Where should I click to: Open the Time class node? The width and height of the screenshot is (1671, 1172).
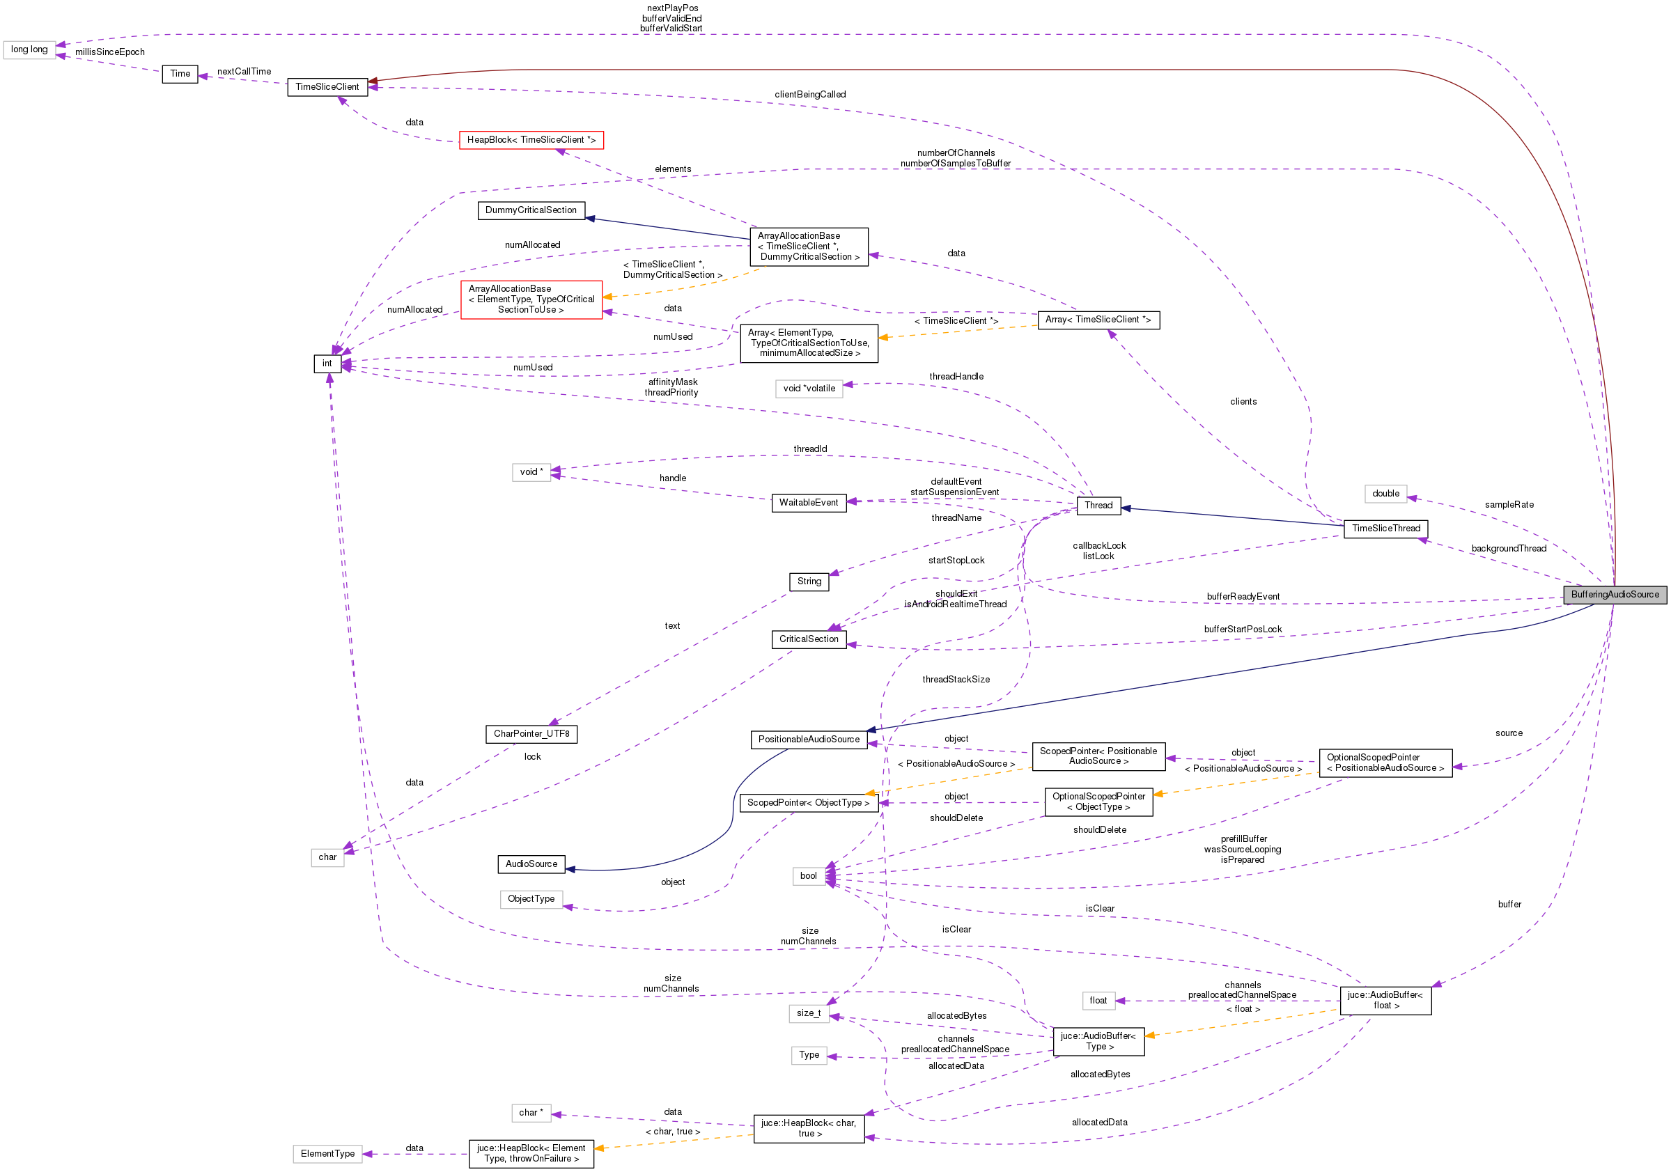pyautogui.click(x=180, y=74)
